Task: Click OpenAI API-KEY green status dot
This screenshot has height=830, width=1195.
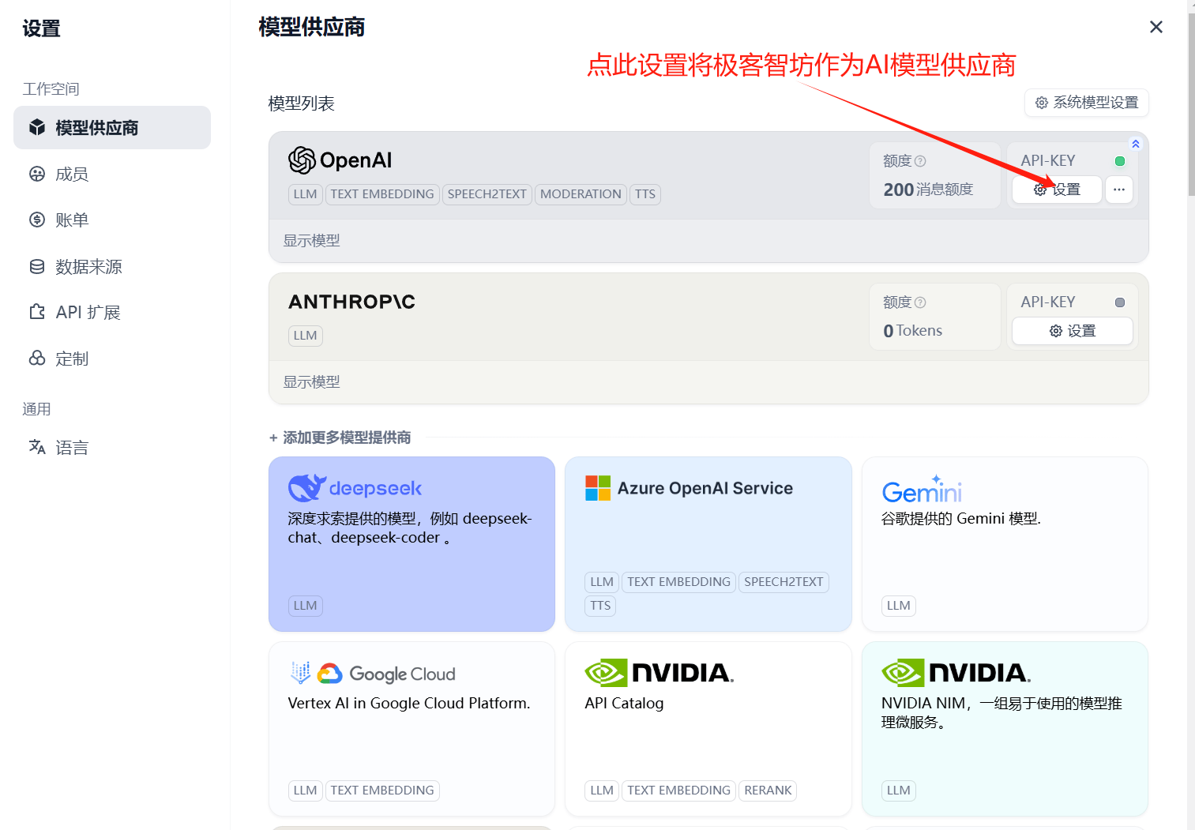Action: pyautogui.click(x=1120, y=161)
